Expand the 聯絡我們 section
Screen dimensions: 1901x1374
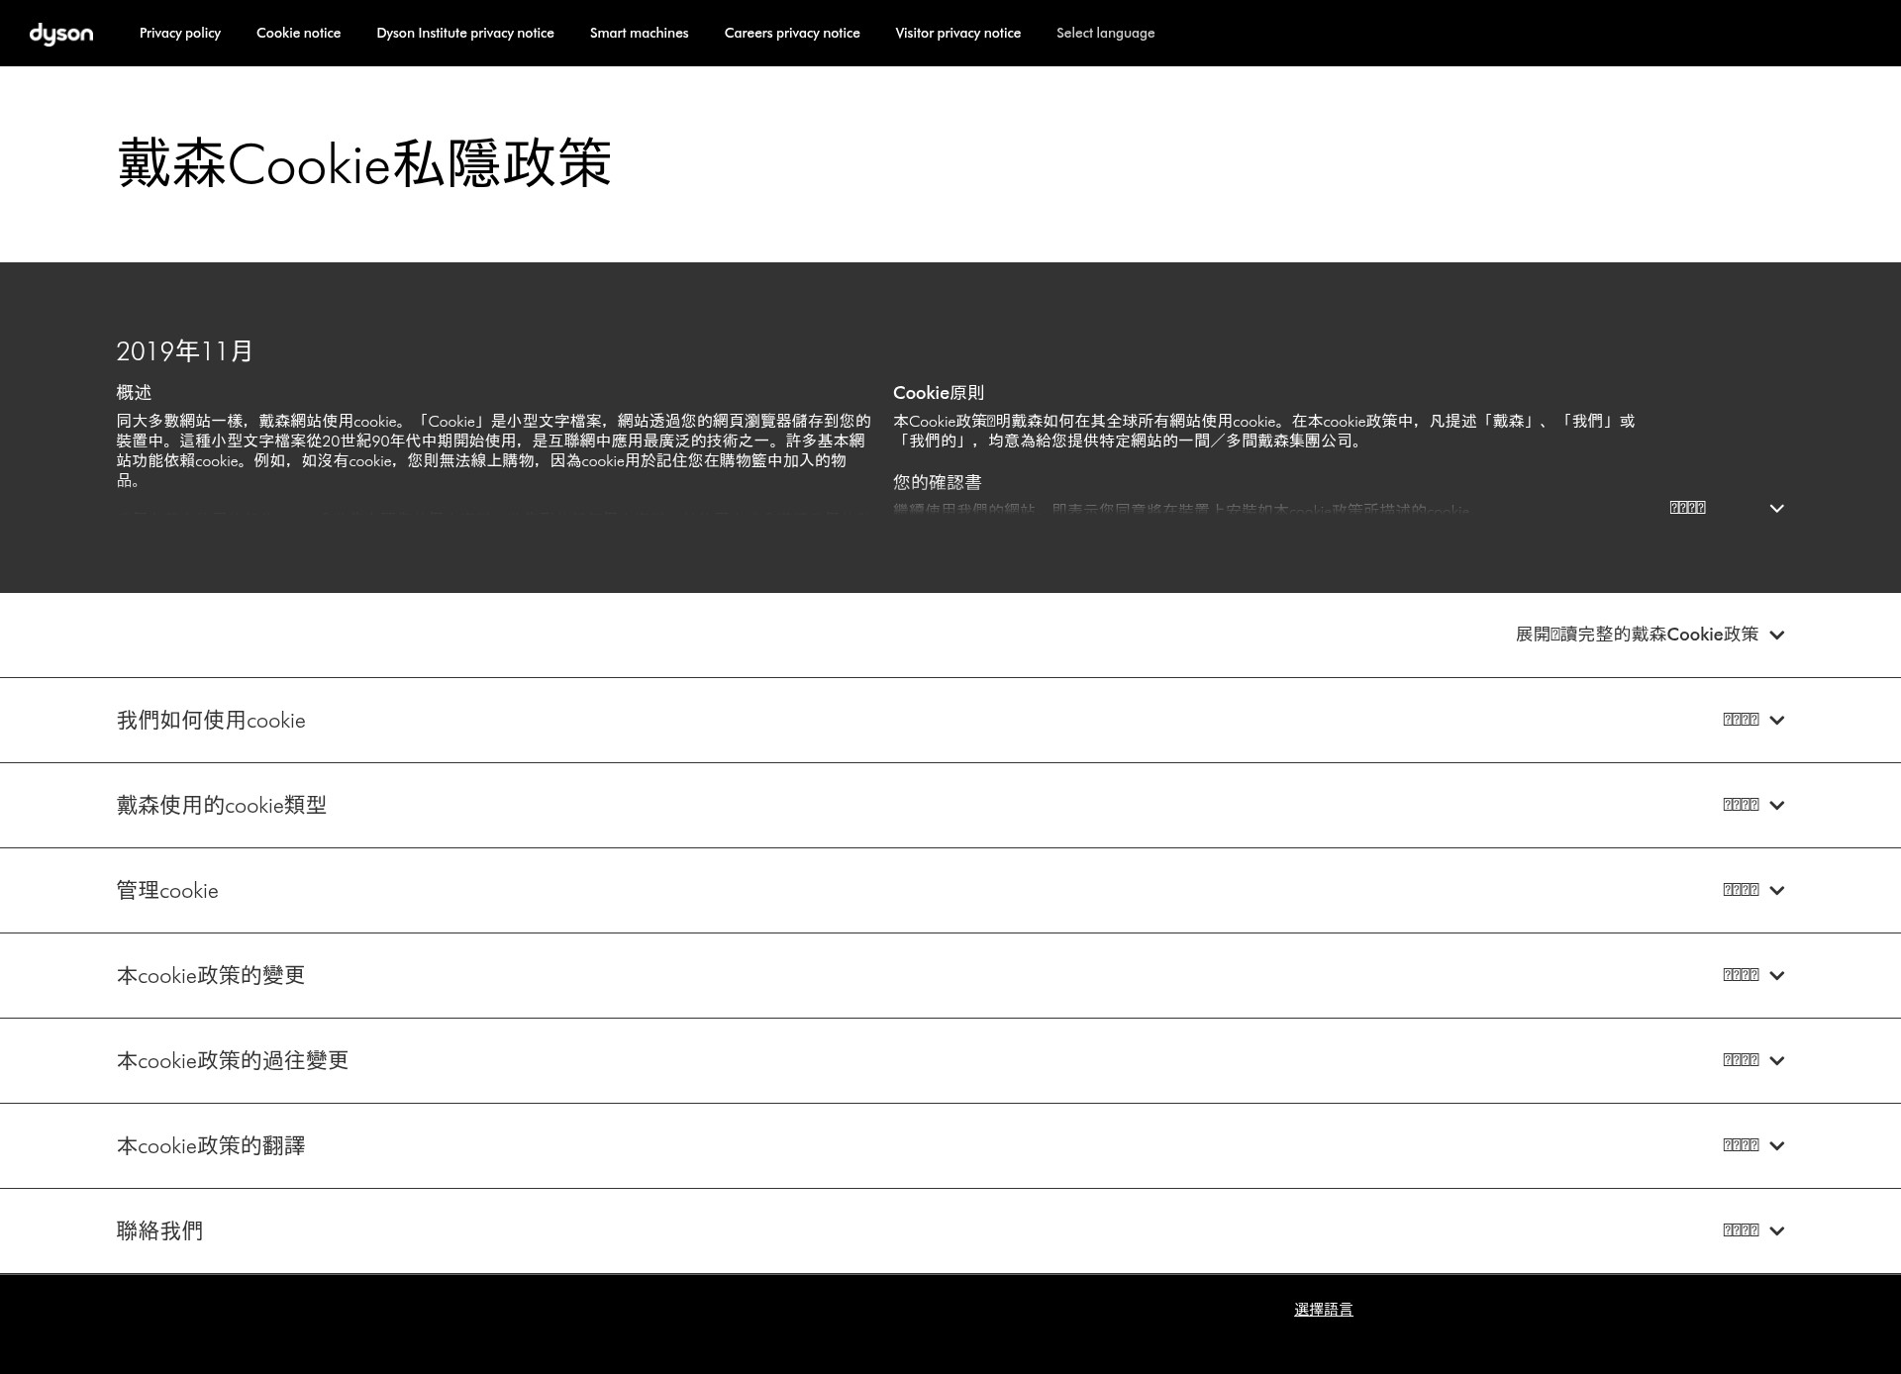pyautogui.click(x=950, y=1230)
